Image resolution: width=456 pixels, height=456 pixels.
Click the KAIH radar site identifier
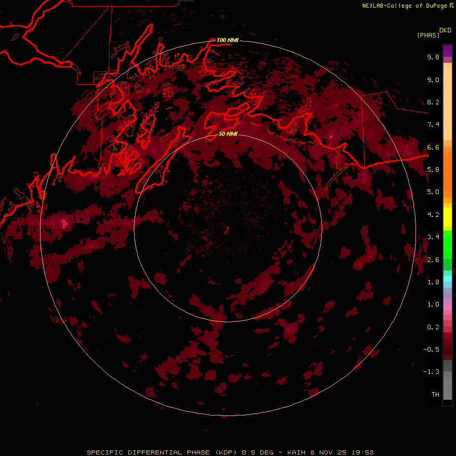point(297,452)
